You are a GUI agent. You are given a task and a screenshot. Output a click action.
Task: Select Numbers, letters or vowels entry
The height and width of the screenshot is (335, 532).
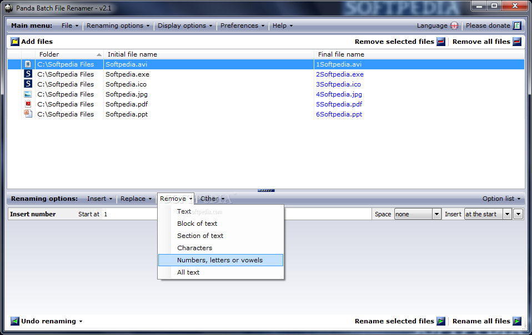(x=220, y=260)
